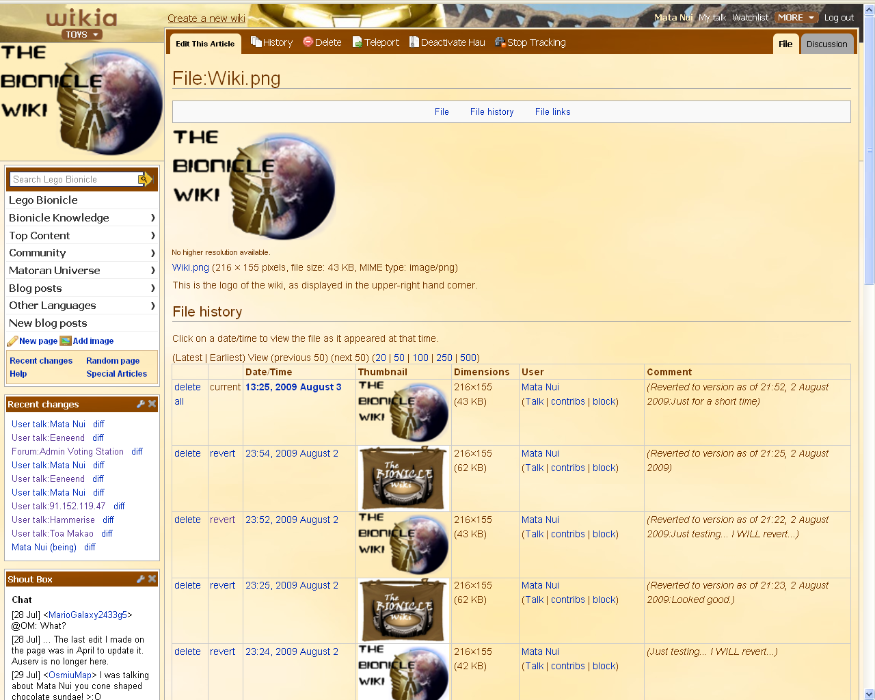
Task: Open OsmiuMap chat user link
Action: pyautogui.click(x=70, y=675)
